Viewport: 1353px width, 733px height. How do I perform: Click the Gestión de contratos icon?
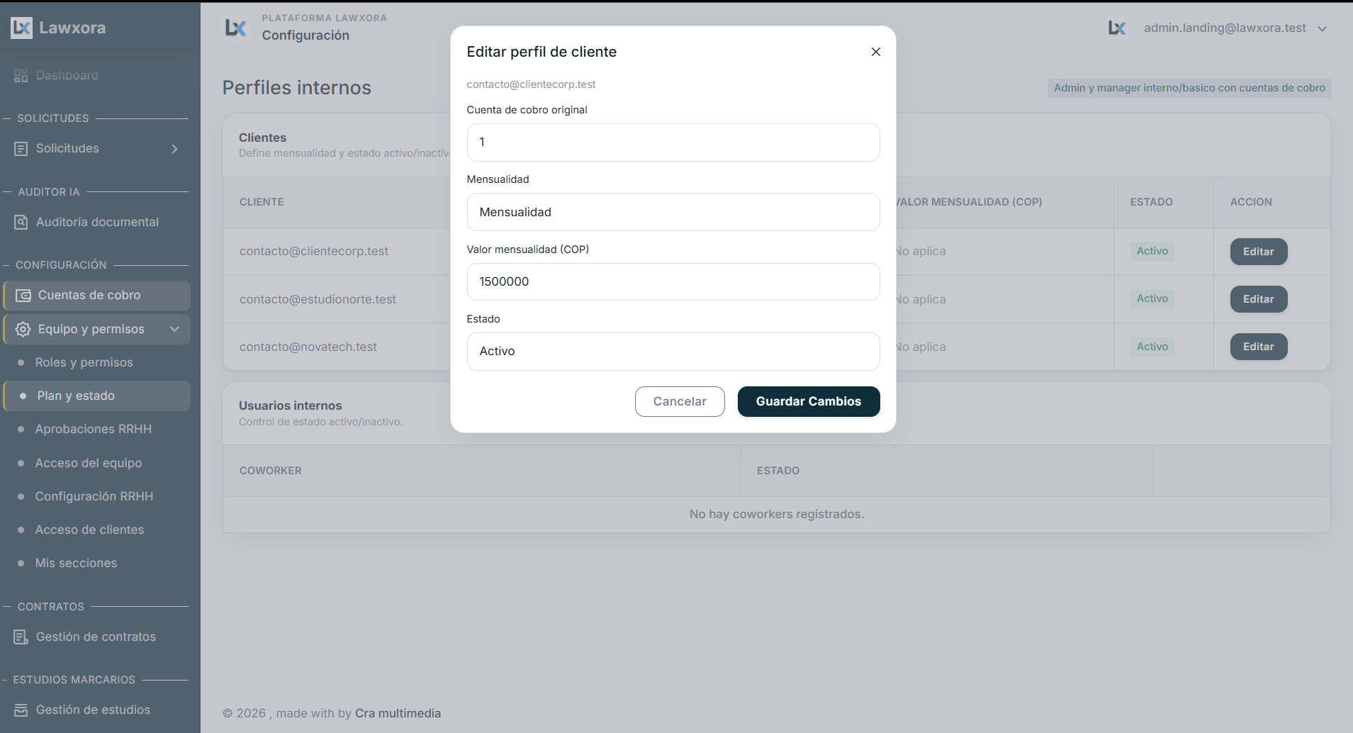pos(21,637)
